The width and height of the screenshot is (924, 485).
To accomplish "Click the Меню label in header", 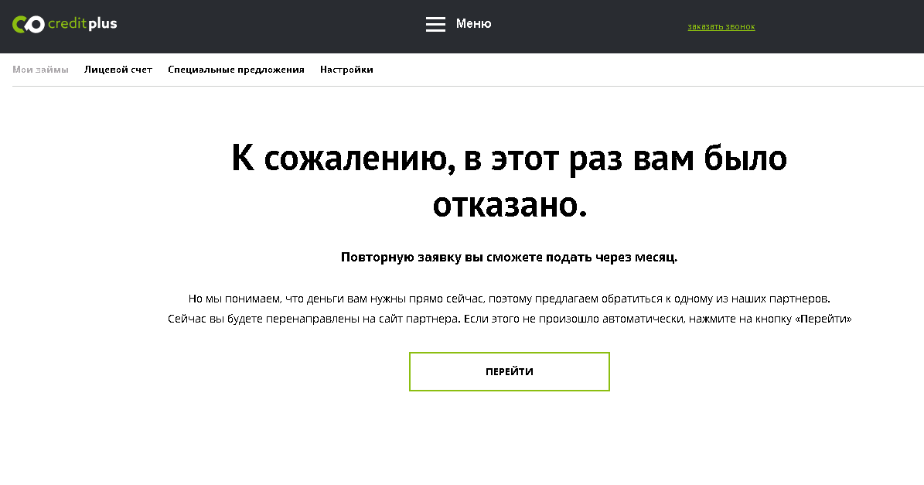I will tap(473, 24).
